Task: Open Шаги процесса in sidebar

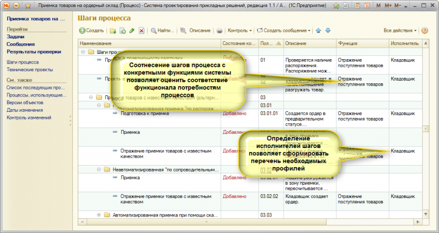Action: tap(22, 62)
